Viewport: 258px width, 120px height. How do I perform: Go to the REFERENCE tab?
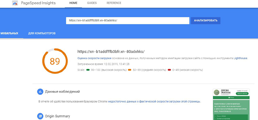click(114, 3)
